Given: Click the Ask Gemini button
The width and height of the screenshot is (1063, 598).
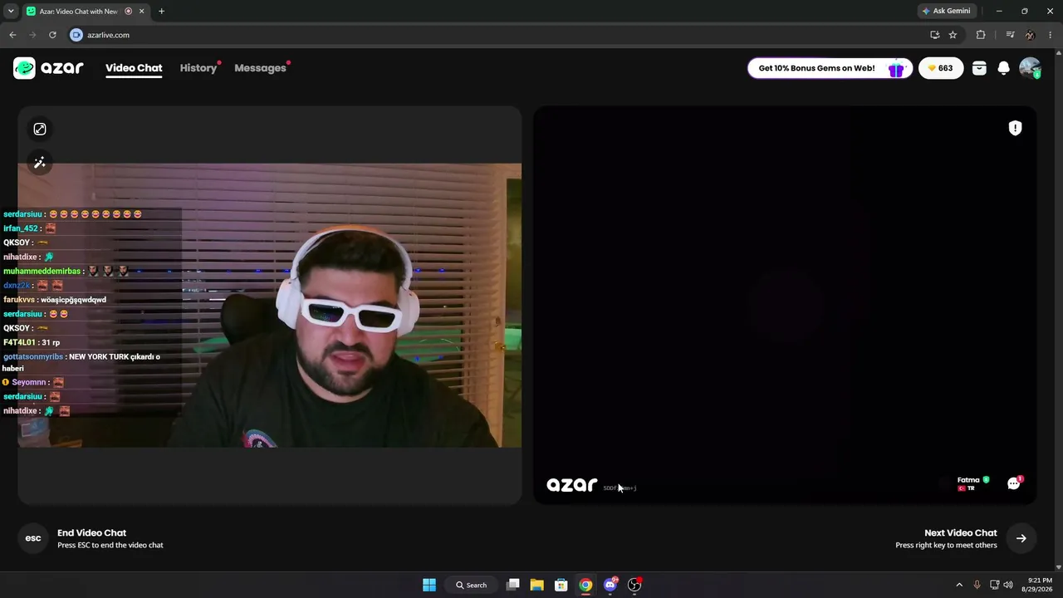Looking at the screenshot, I should [946, 11].
